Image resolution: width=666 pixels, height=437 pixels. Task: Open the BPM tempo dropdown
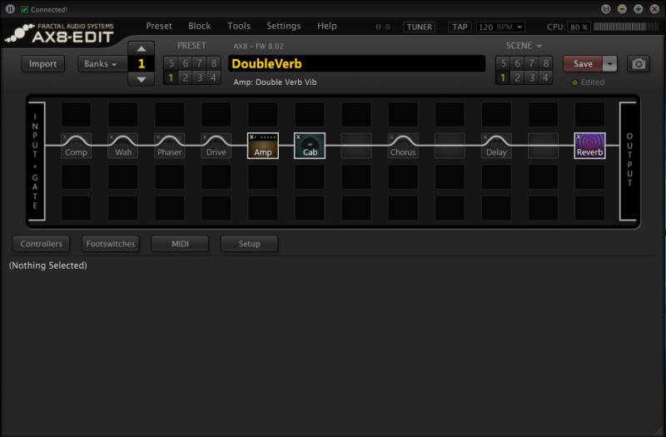[500, 27]
